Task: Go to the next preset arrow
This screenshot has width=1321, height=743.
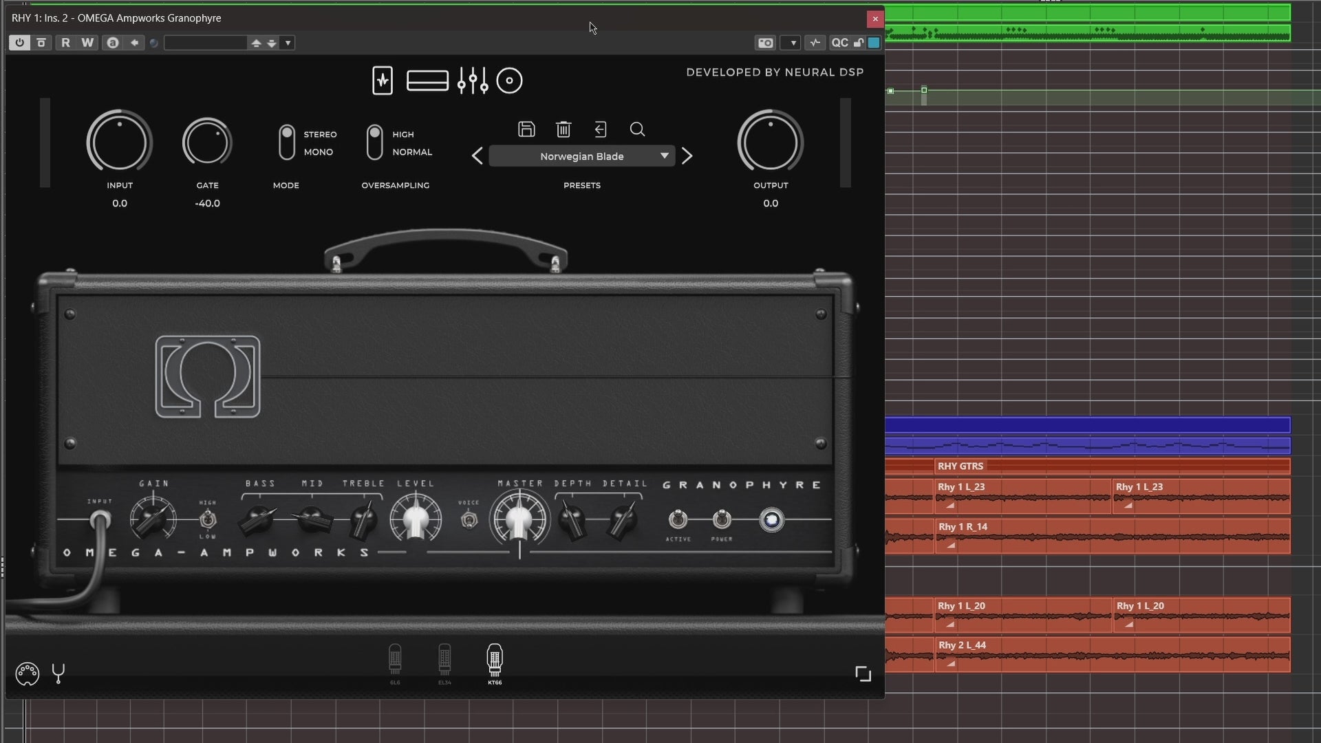Action: 687,156
